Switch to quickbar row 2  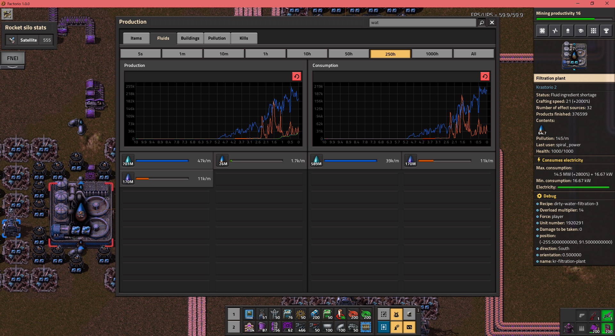click(x=234, y=327)
